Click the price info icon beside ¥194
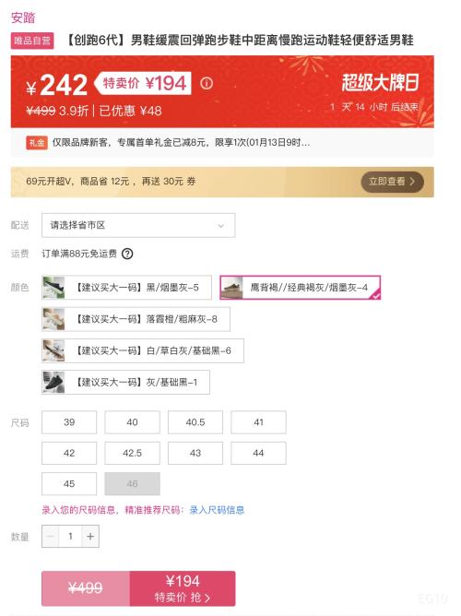 (x=207, y=83)
